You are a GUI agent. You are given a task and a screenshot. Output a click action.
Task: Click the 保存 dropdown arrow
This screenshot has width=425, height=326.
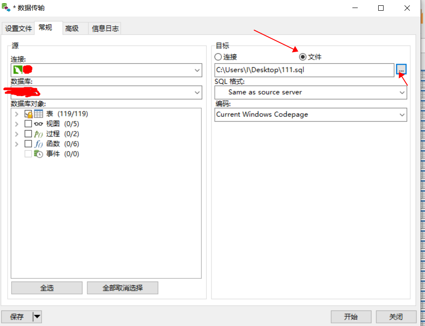pyautogui.click(x=38, y=317)
